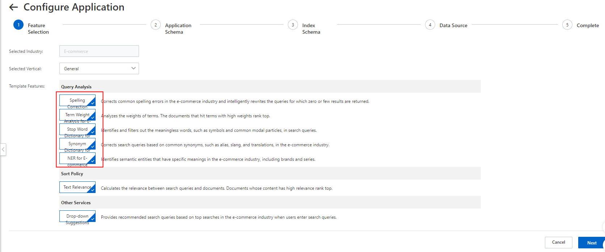Click step 5 Complete circle
Screen dimensions: 605x252
pos(567,25)
